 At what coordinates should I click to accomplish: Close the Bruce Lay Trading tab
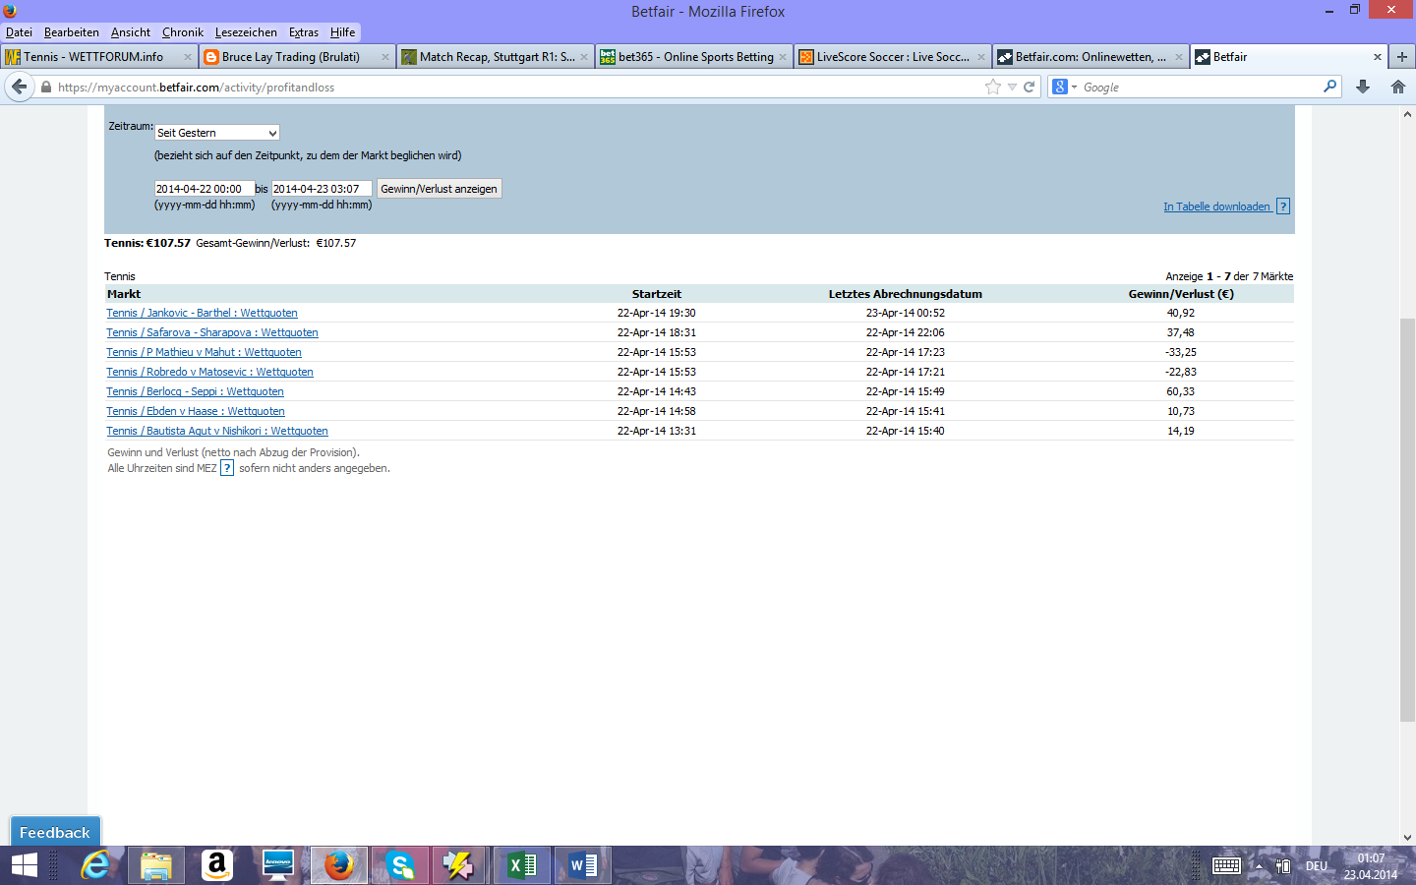pos(385,57)
